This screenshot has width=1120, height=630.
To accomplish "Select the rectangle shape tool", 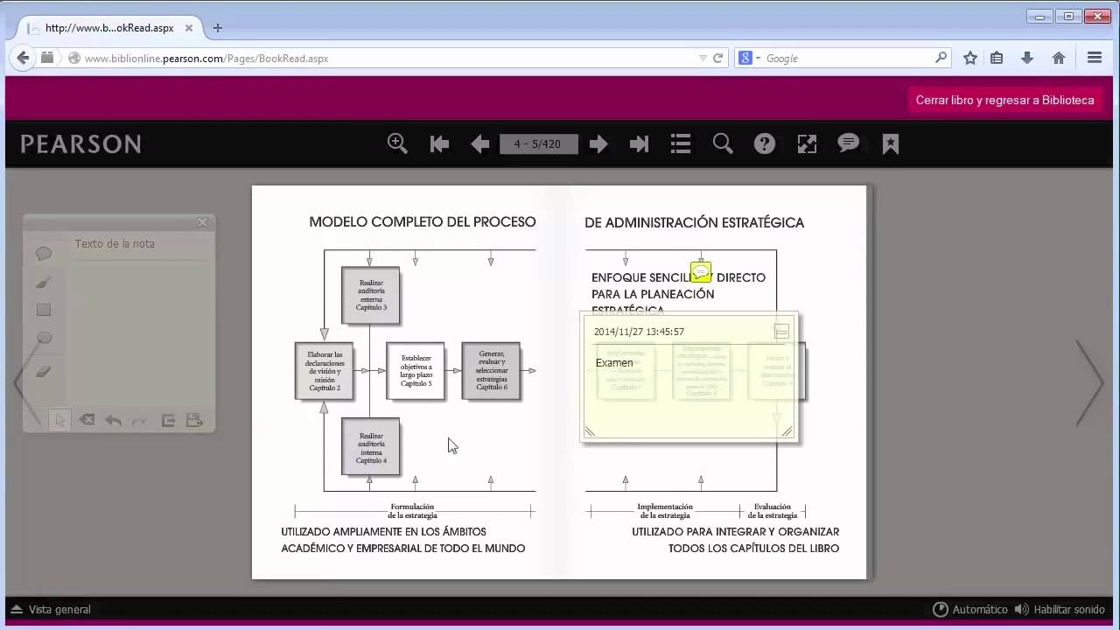I will 44,310.
